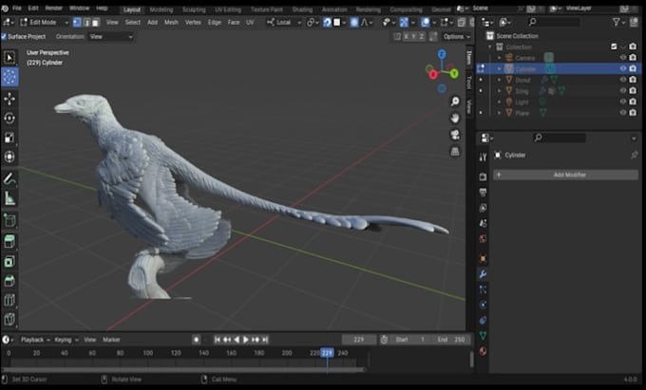This screenshot has width=646, height=390.
Task: Select the Annotate pencil tool
Action: coord(9,178)
